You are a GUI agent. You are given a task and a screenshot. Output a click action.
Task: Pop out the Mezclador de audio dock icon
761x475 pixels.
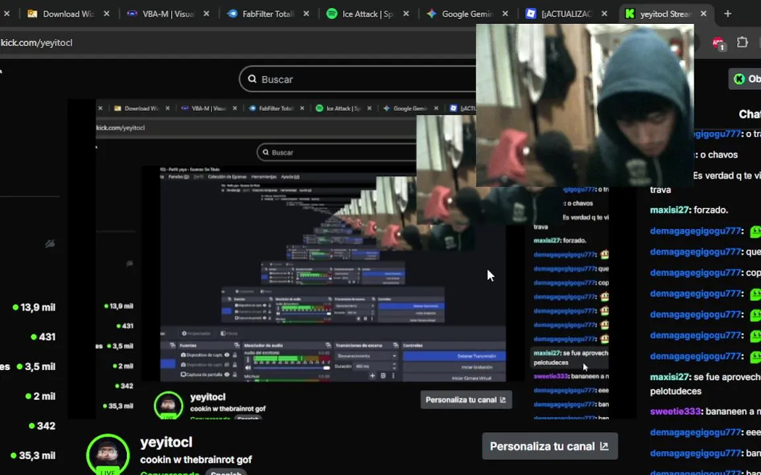tap(328, 346)
